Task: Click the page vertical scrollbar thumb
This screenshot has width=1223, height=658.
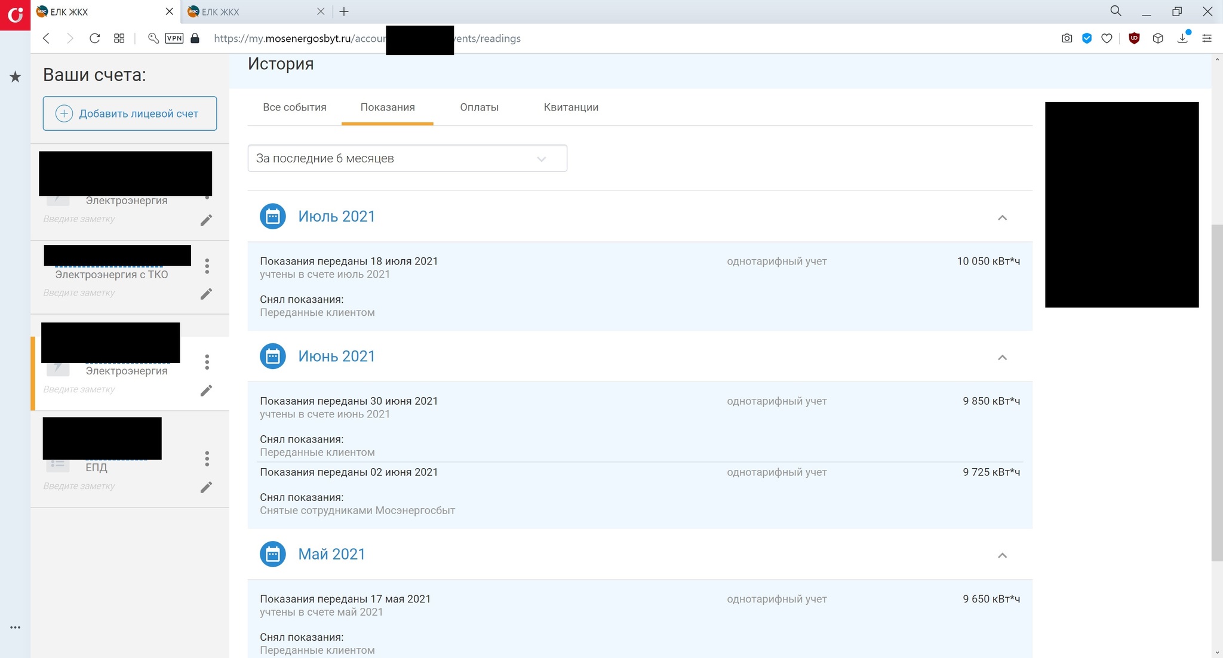Action: tap(1216, 392)
